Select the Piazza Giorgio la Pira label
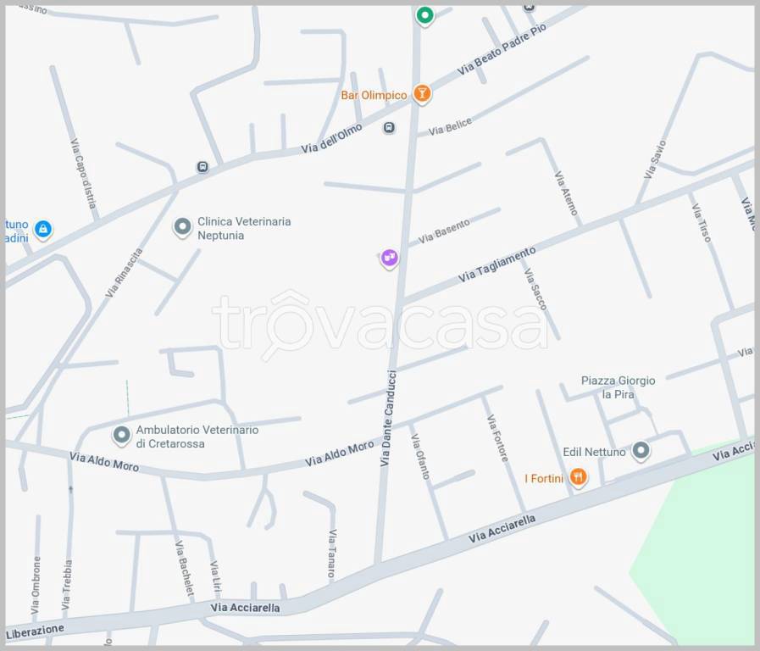 click(618, 387)
